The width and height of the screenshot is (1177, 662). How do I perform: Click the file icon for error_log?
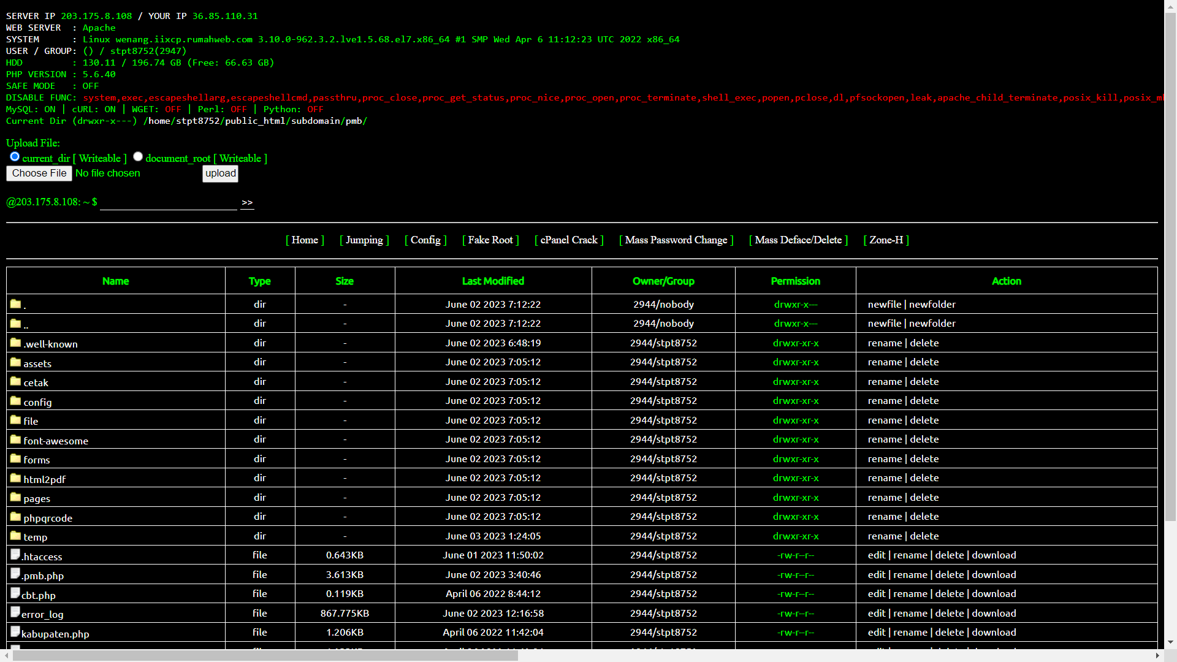(x=15, y=612)
